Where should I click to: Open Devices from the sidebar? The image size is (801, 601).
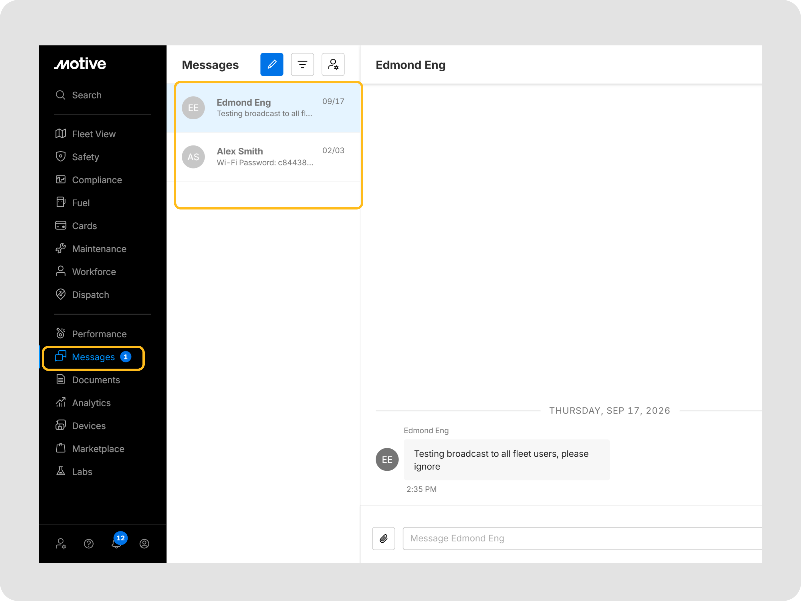pos(88,426)
